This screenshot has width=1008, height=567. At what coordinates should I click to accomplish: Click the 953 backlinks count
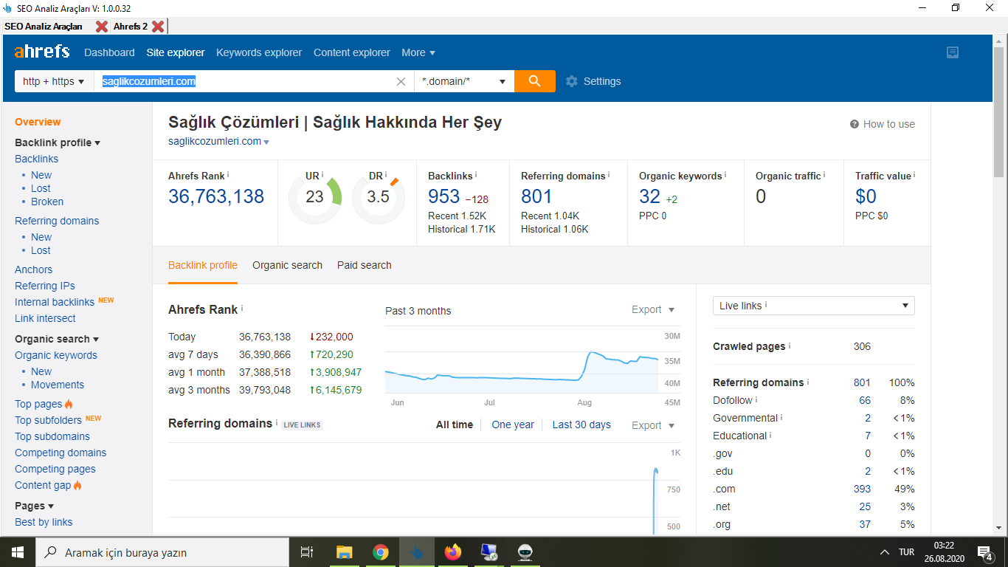point(443,196)
